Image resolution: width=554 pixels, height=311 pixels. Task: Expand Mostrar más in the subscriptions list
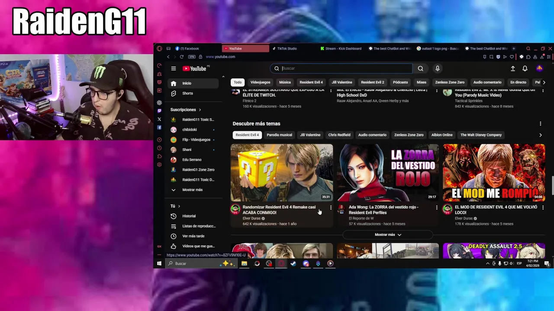pyautogui.click(x=193, y=190)
